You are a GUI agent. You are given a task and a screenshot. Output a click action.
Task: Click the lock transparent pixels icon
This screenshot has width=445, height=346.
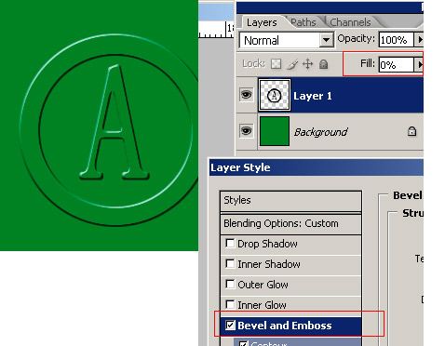(276, 64)
